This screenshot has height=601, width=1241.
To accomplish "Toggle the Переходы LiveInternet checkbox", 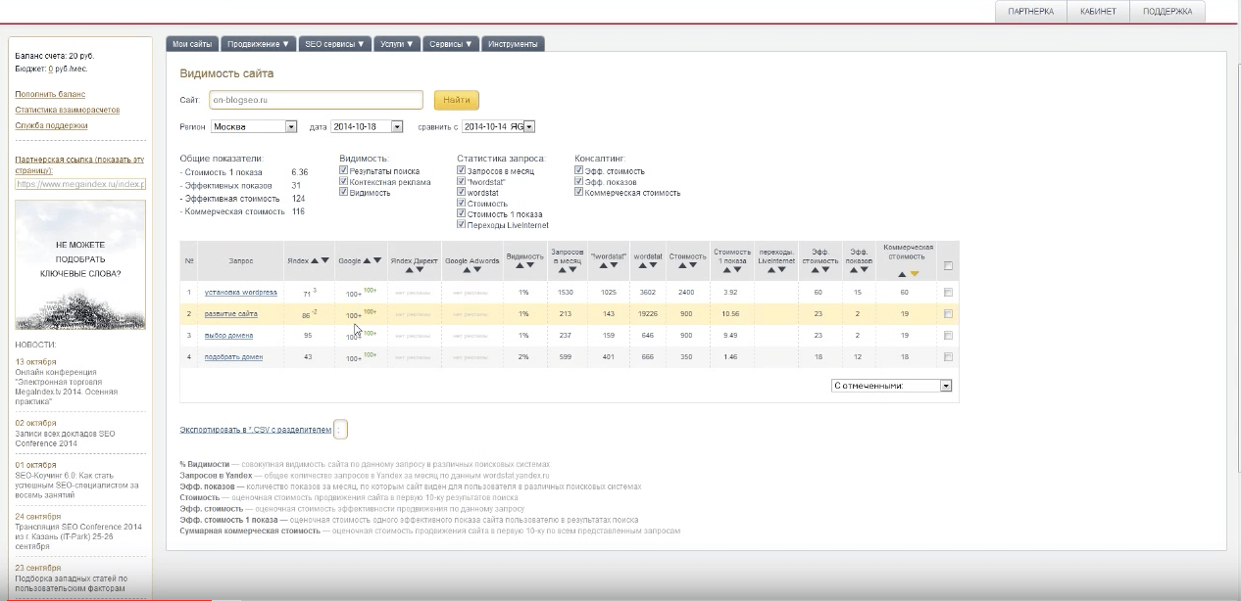I will pos(462,225).
